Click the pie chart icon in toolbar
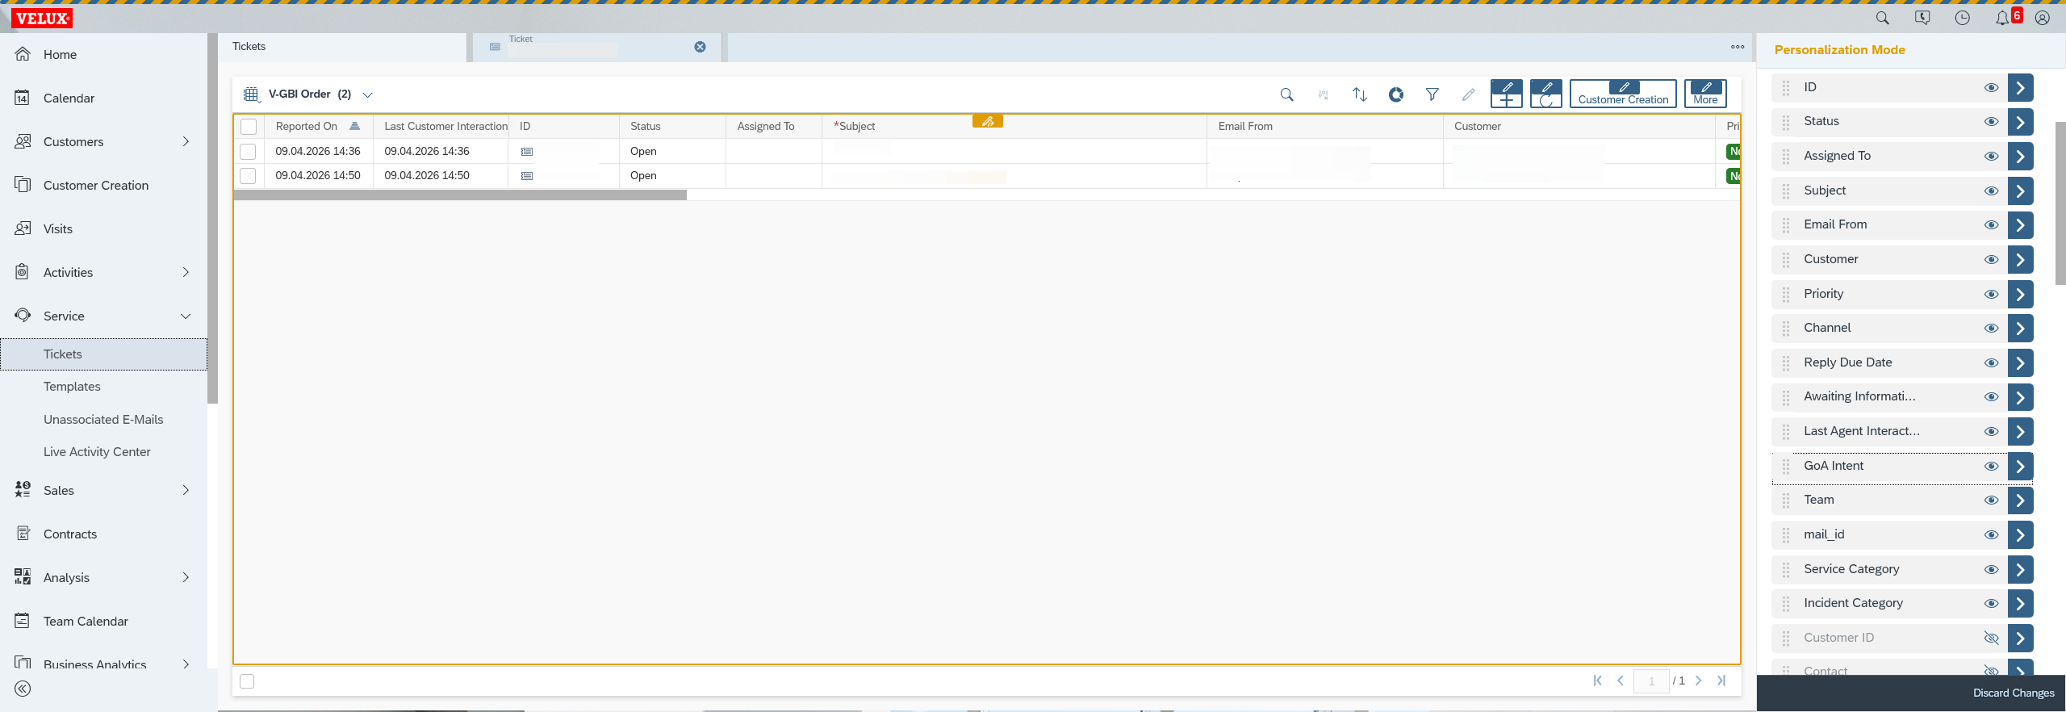Screen dimensions: 2066x712 click(1396, 94)
